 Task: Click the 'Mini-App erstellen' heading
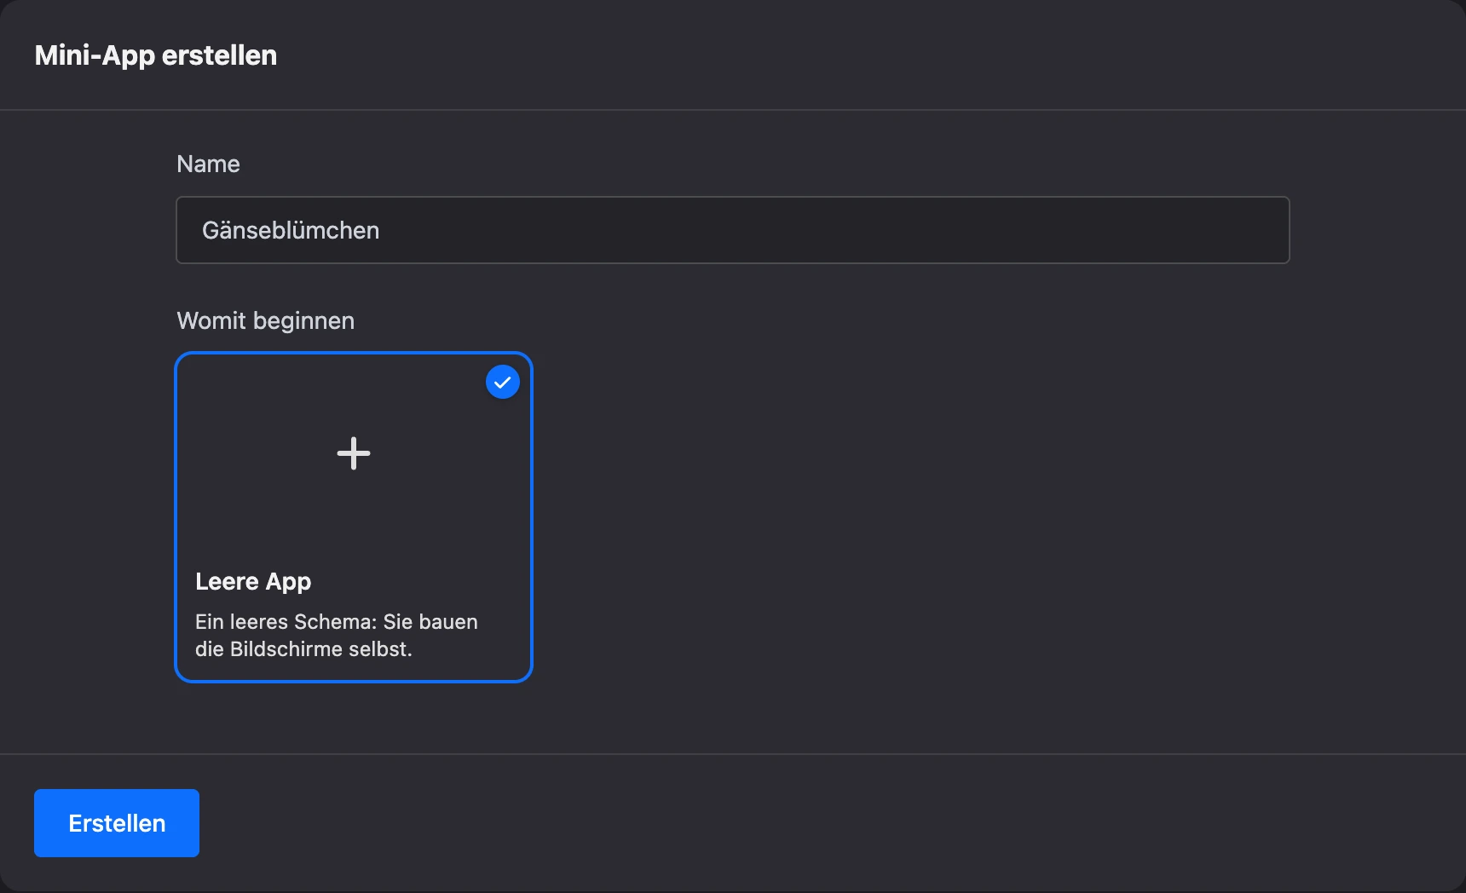click(x=156, y=55)
